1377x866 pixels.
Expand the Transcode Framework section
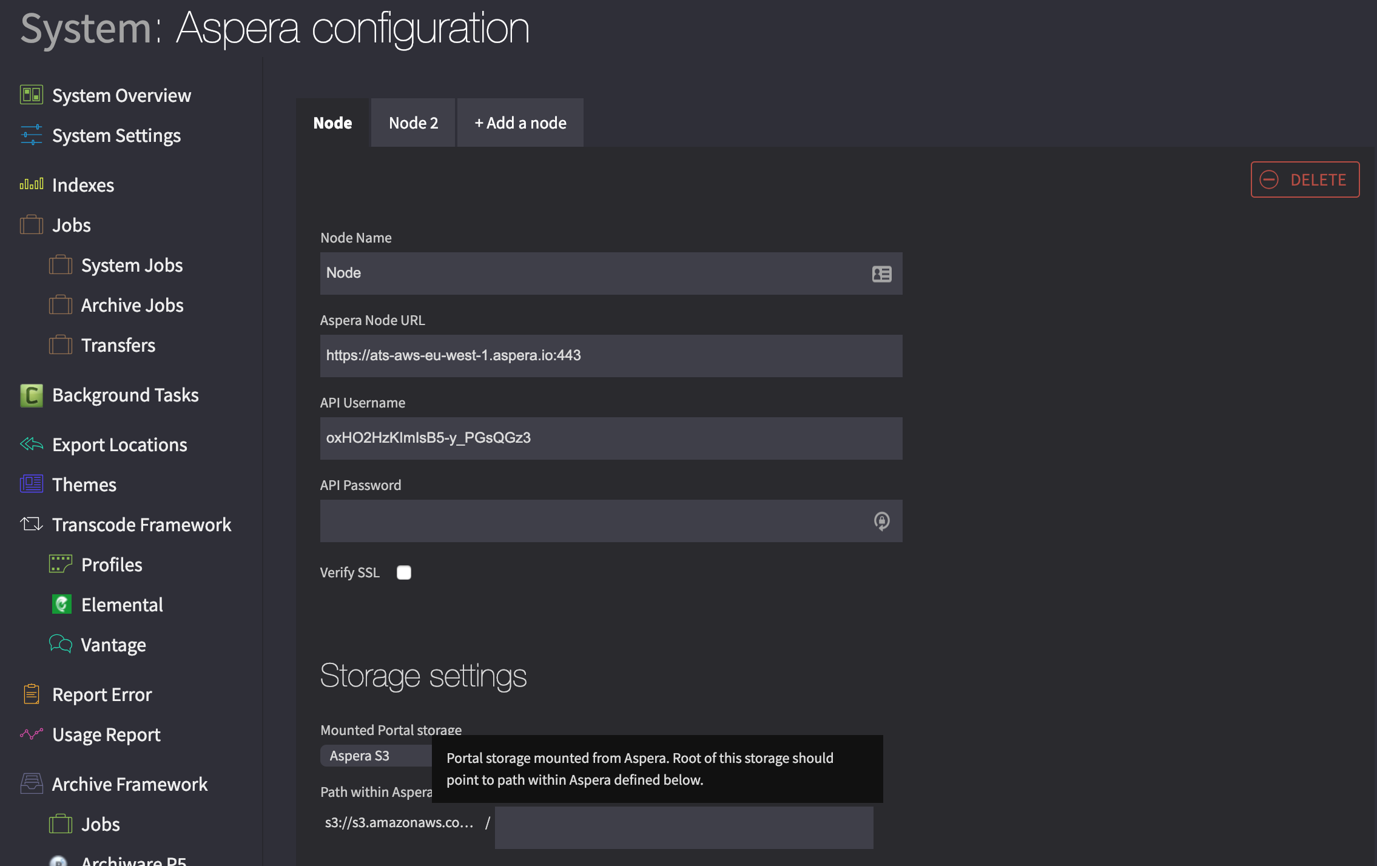point(142,524)
